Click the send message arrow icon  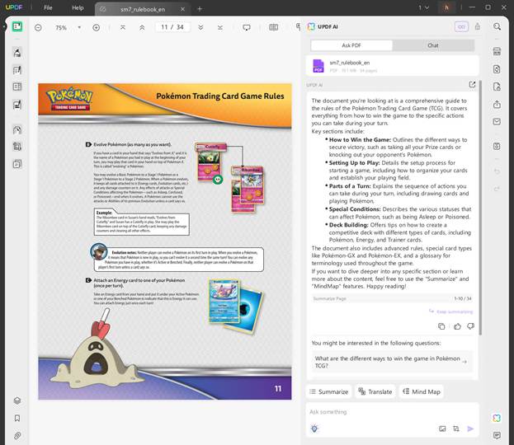(470, 429)
